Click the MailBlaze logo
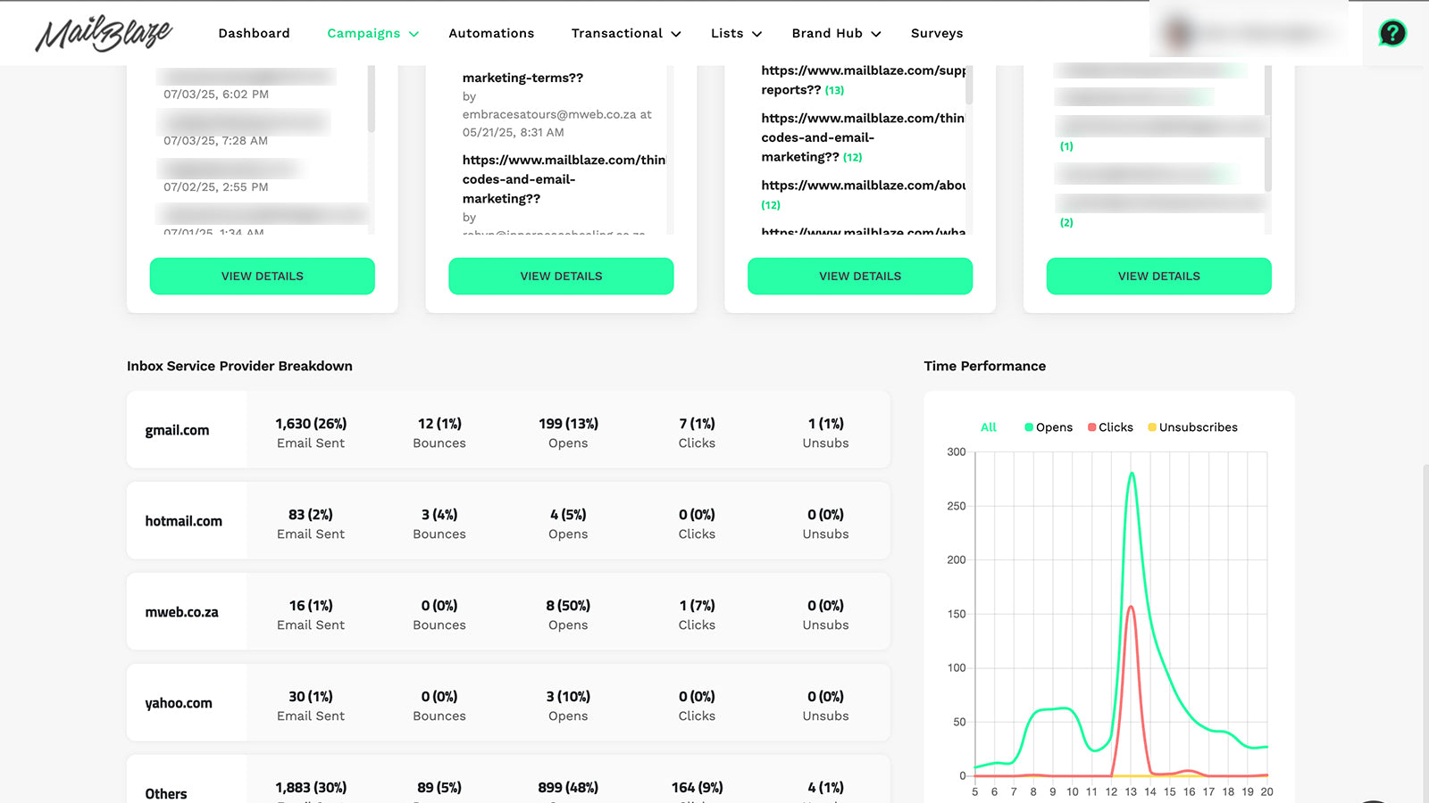 tap(104, 33)
